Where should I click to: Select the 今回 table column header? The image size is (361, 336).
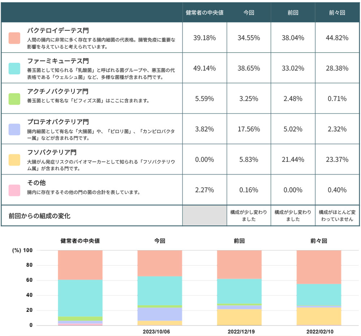point(249,13)
